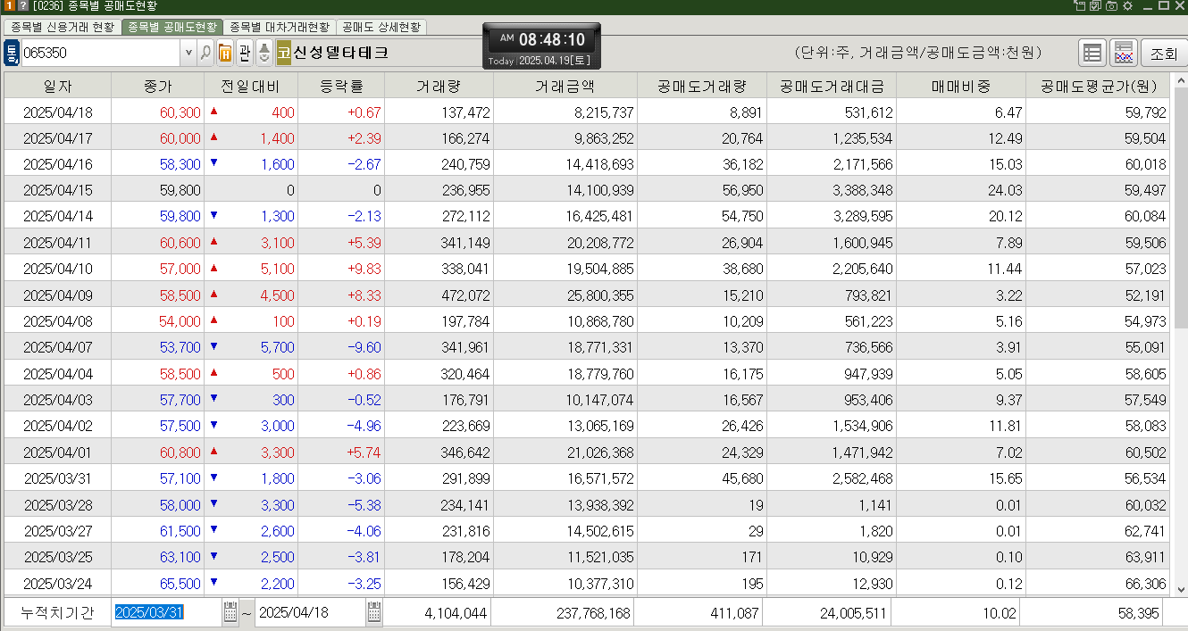Click the camera capture icon in title bar

click(1112, 5)
